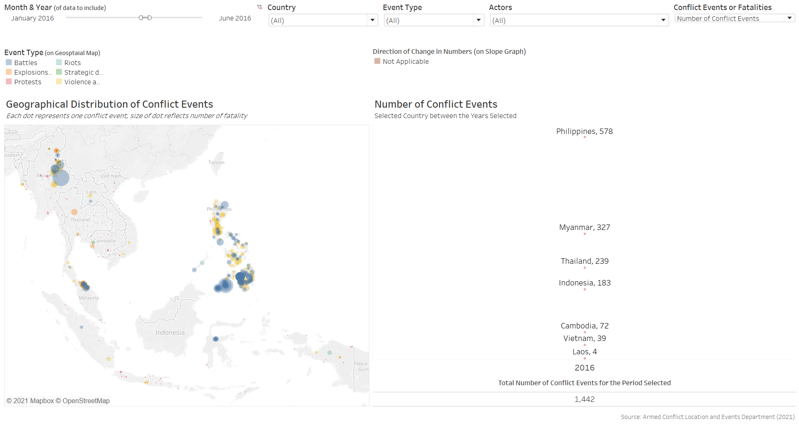Click the Violence against civilians legend square
799x424 pixels.
click(59, 82)
